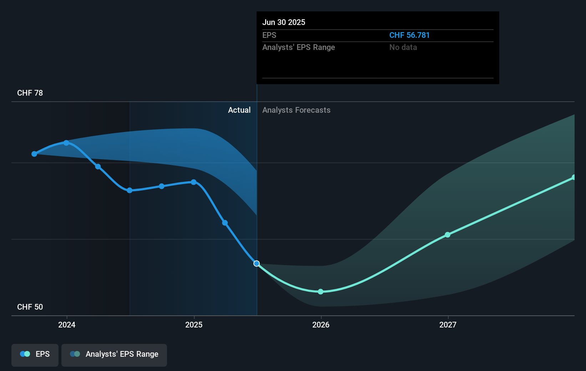Select the peak EPS point near 2024
The height and width of the screenshot is (371, 586).
click(66, 143)
